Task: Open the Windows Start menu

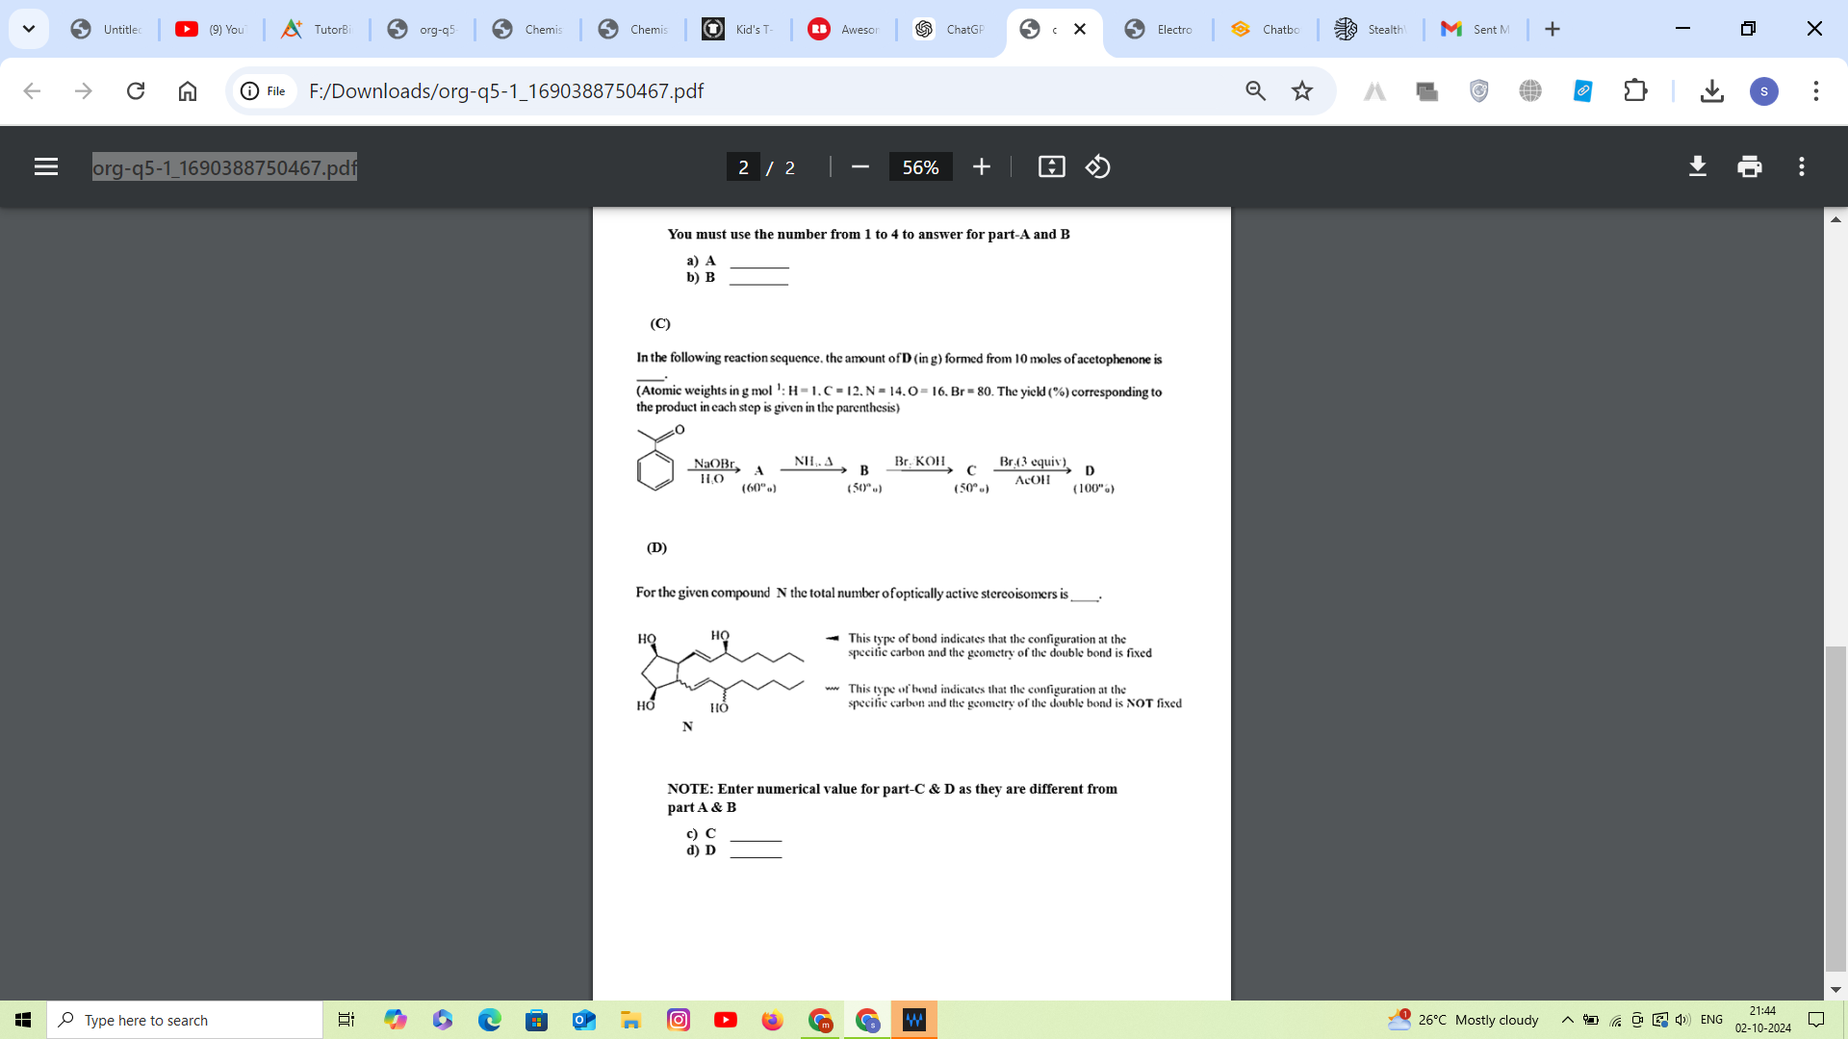Action: tap(23, 1020)
